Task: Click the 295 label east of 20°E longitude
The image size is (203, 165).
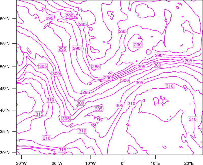Action: coord(188,61)
